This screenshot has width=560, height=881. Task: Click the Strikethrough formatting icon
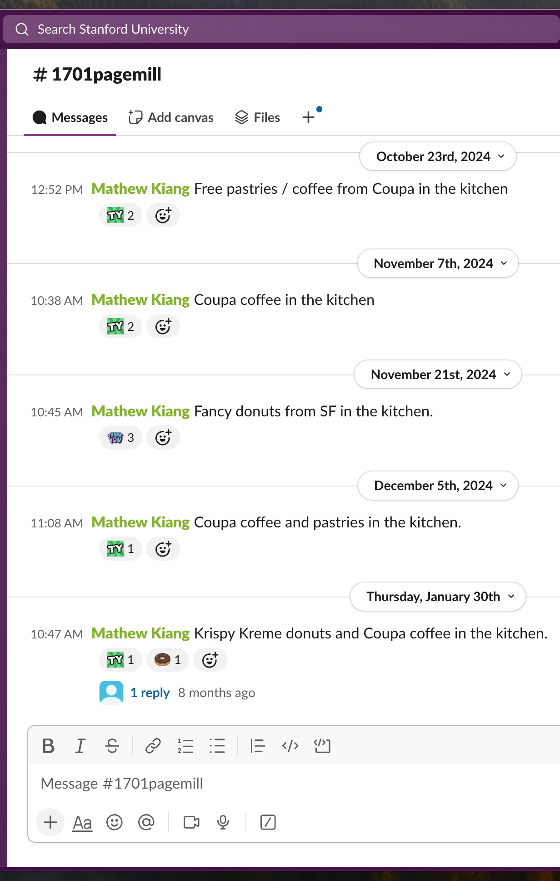pos(112,746)
